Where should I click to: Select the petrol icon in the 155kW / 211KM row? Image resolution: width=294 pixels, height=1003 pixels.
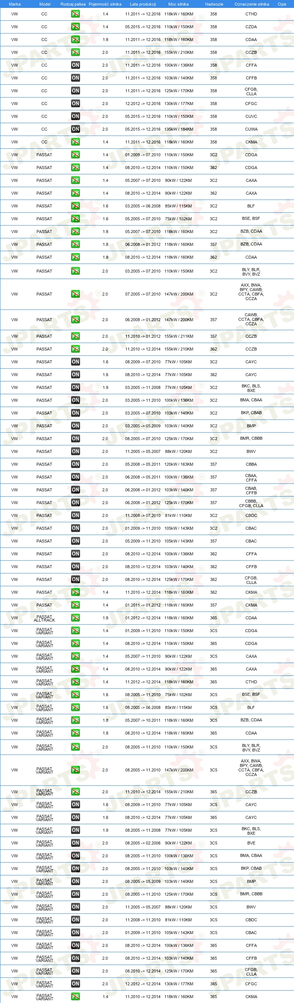pos(76,337)
